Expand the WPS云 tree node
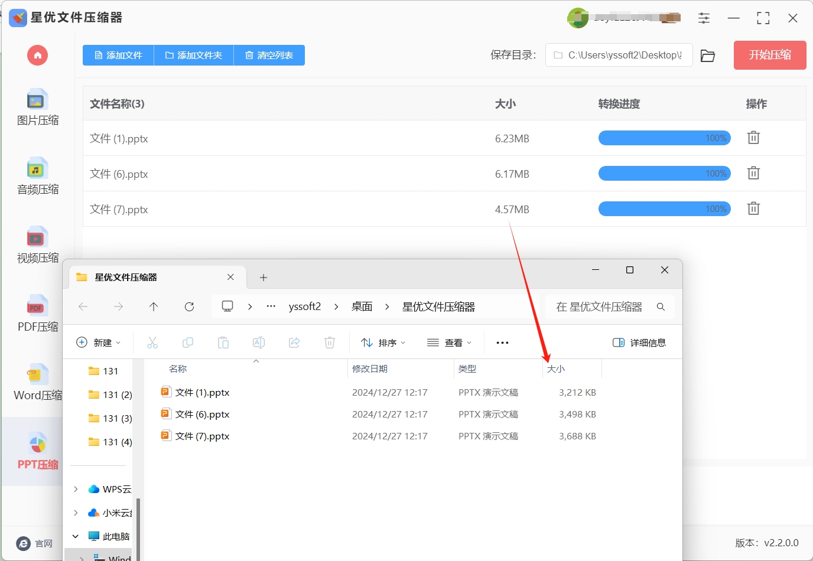This screenshot has height=561, width=813. [76, 489]
